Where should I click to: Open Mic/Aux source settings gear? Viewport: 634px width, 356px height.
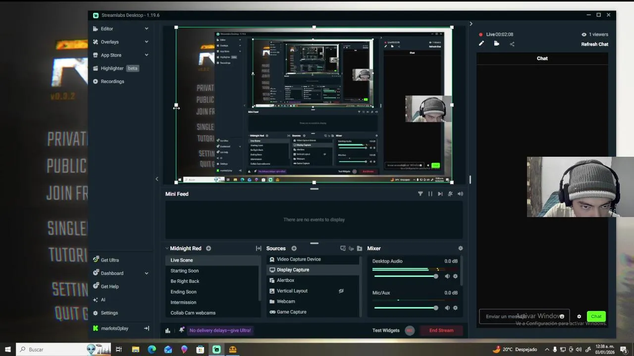point(456,308)
